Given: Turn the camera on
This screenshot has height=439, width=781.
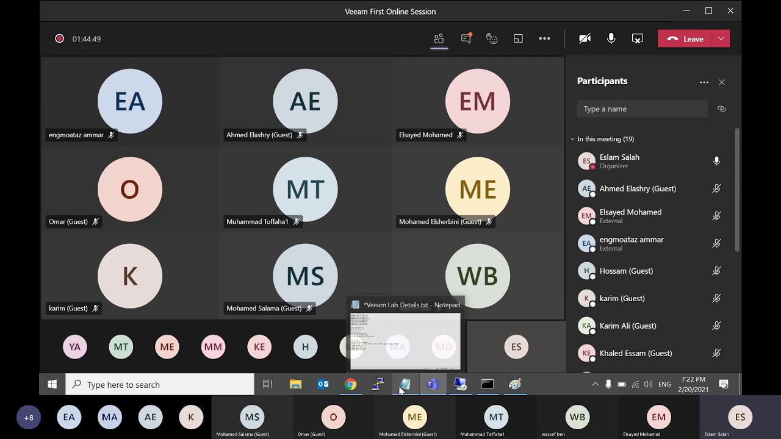Looking at the screenshot, I should [585, 38].
